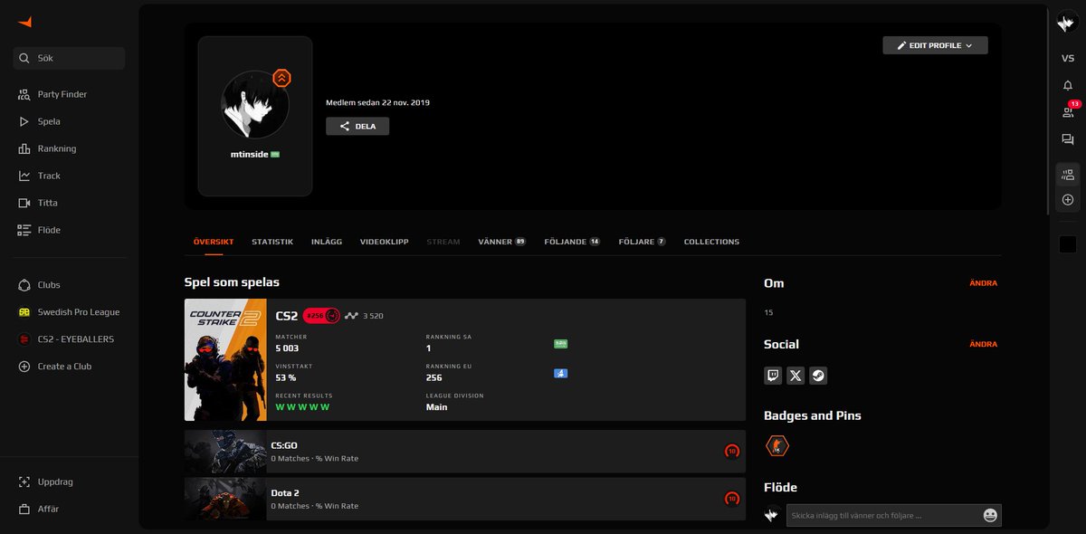Click the DELA share button
The height and width of the screenshot is (534, 1086).
click(357, 127)
